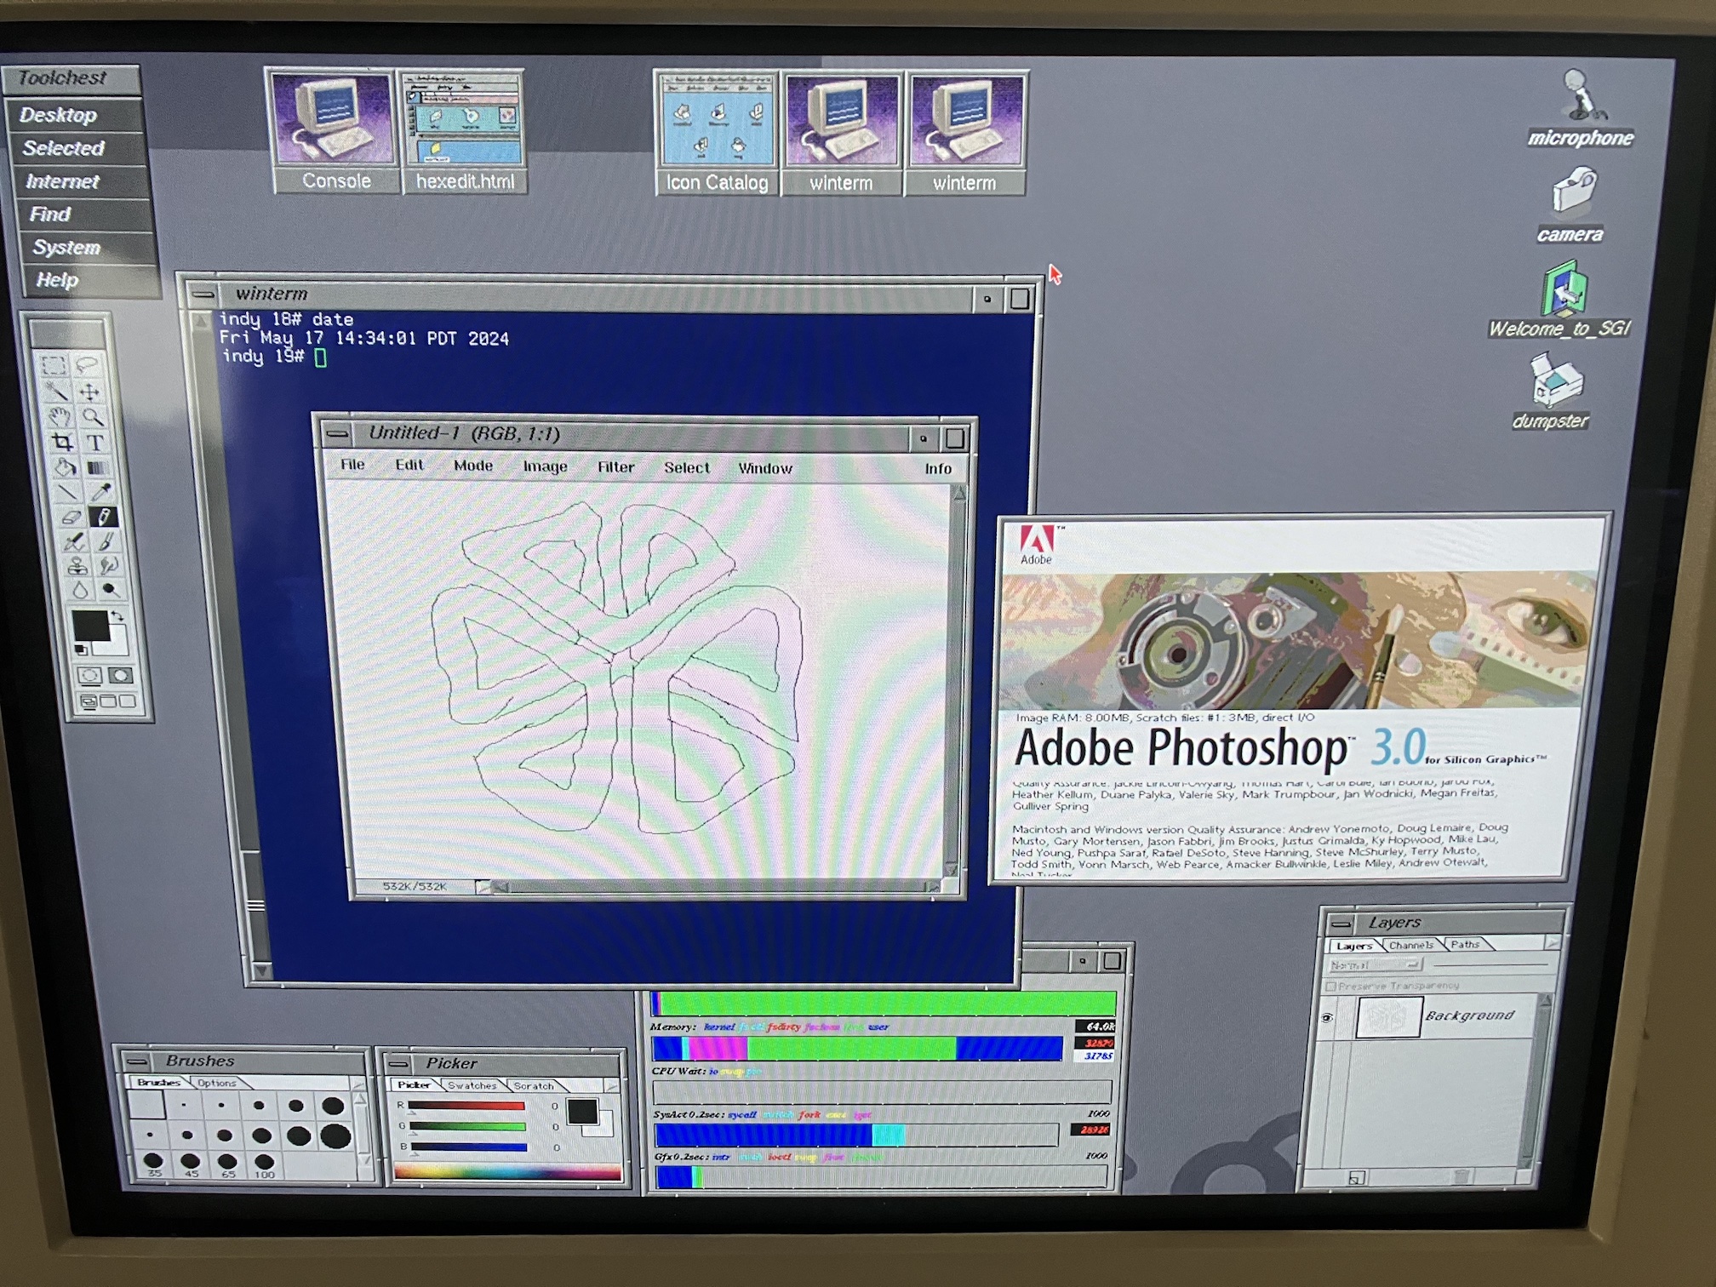This screenshot has width=1716, height=1287.
Task: Open the Edit menu
Action: click(x=409, y=465)
